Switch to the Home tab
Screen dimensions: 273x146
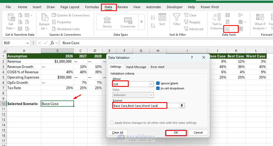pos(22,7)
